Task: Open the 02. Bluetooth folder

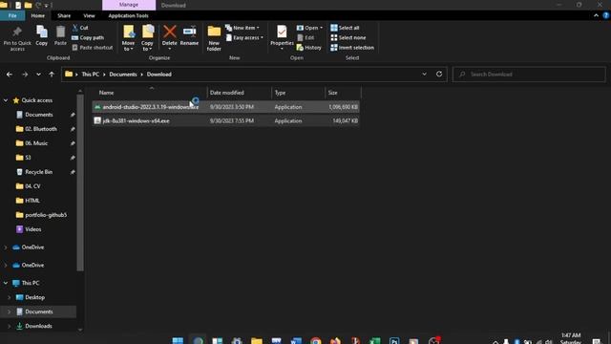Action: click(40, 129)
